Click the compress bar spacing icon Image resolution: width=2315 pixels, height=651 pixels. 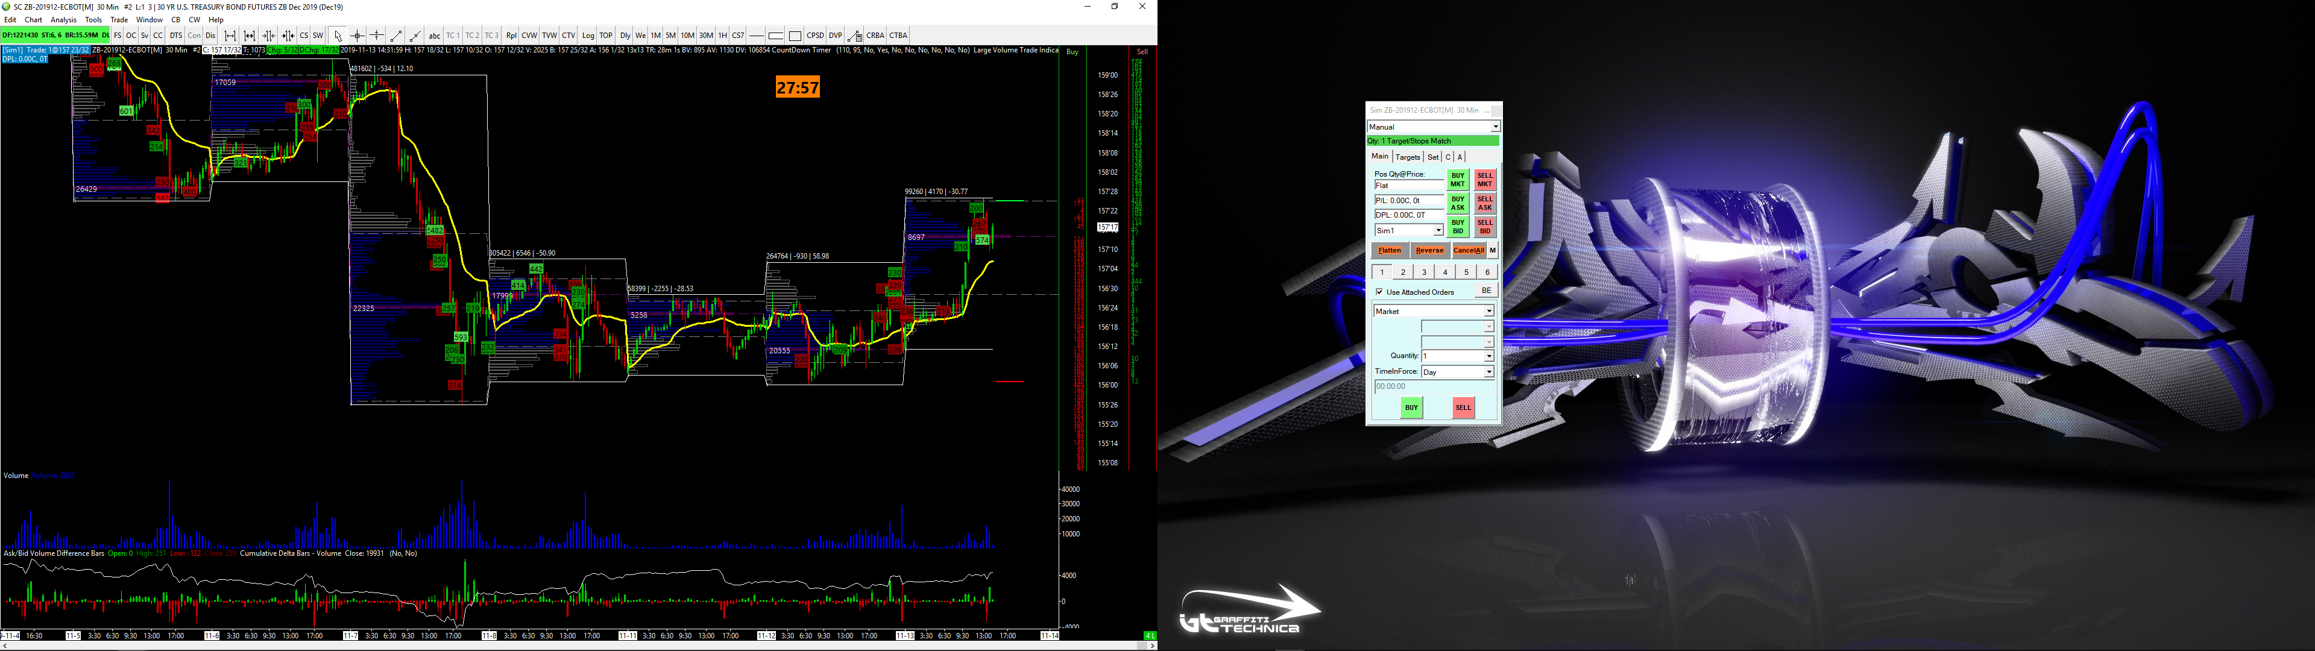point(269,36)
